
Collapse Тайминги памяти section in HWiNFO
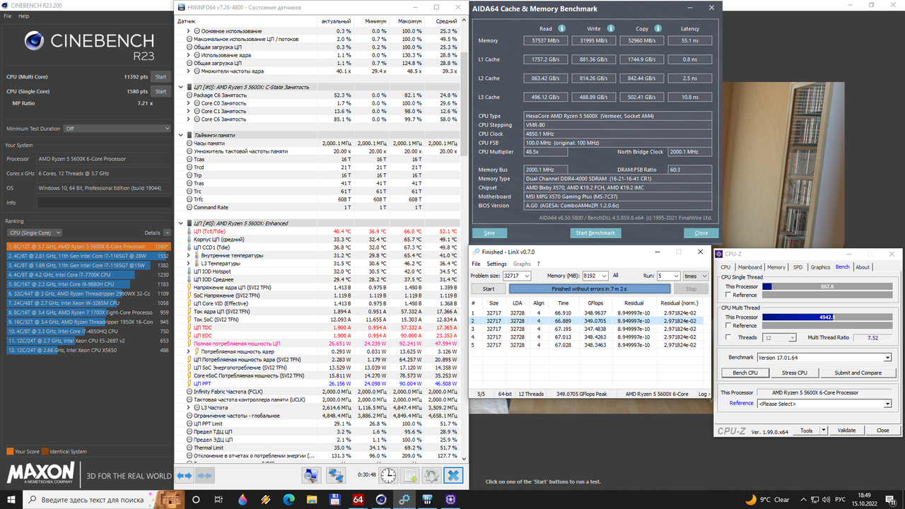pos(181,135)
